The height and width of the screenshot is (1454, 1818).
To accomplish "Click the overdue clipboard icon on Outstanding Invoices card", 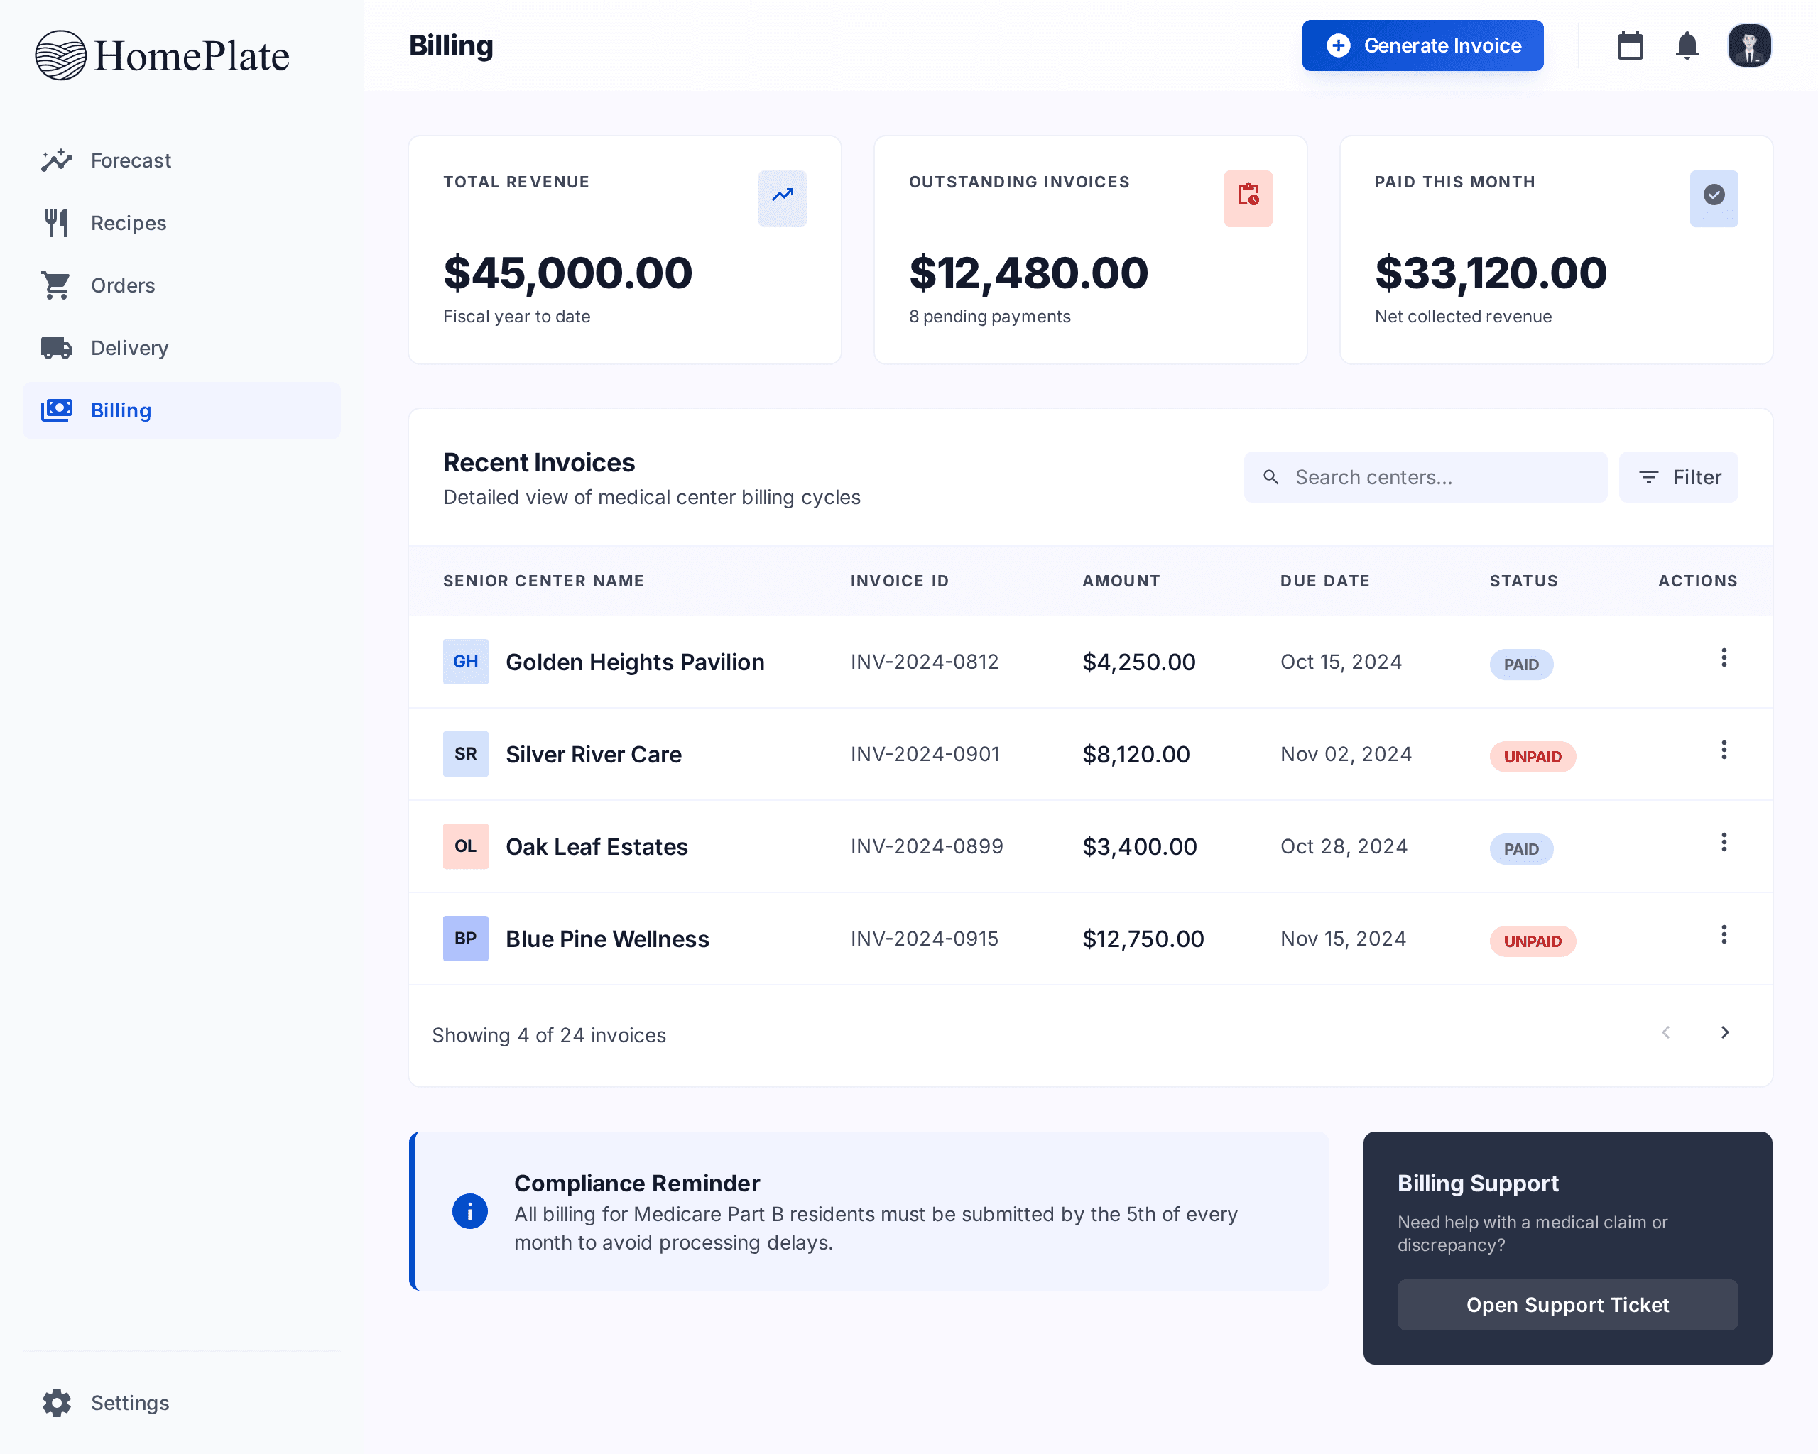I will click(1248, 198).
